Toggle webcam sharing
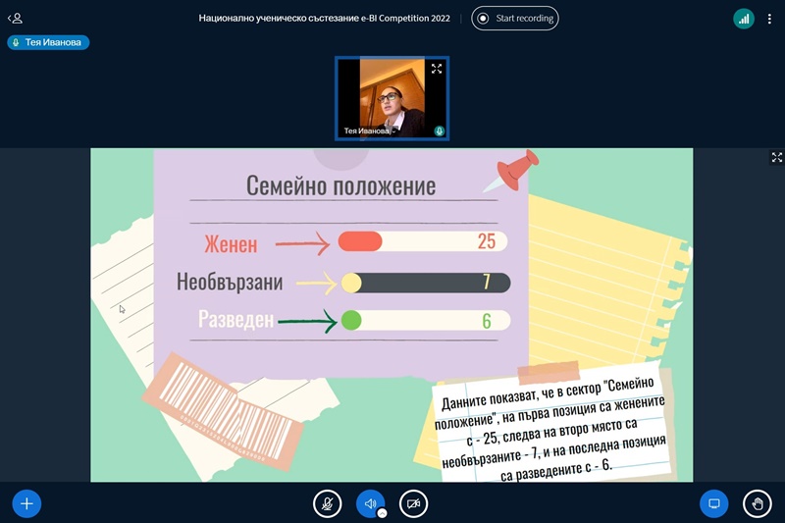This screenshot has width=785, height=523. (x=413, y=503)
